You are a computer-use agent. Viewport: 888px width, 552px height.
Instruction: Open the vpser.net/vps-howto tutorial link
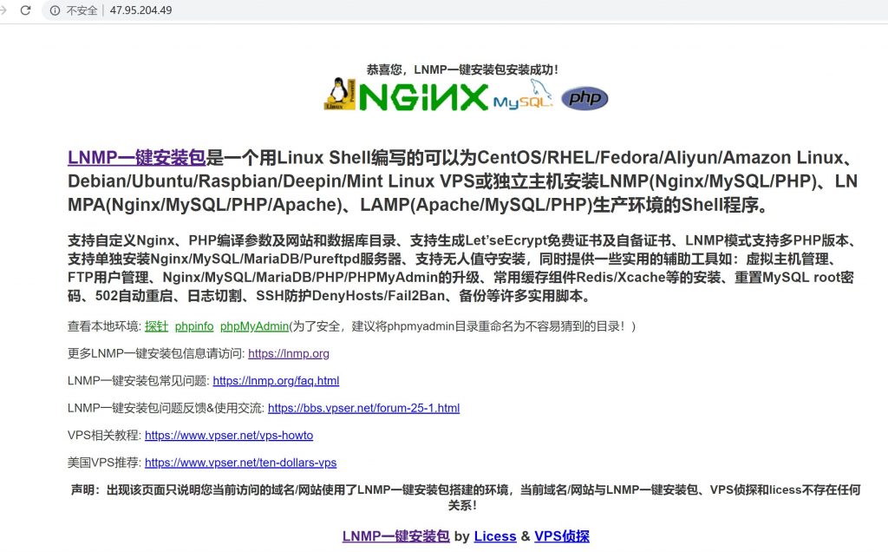229,435
